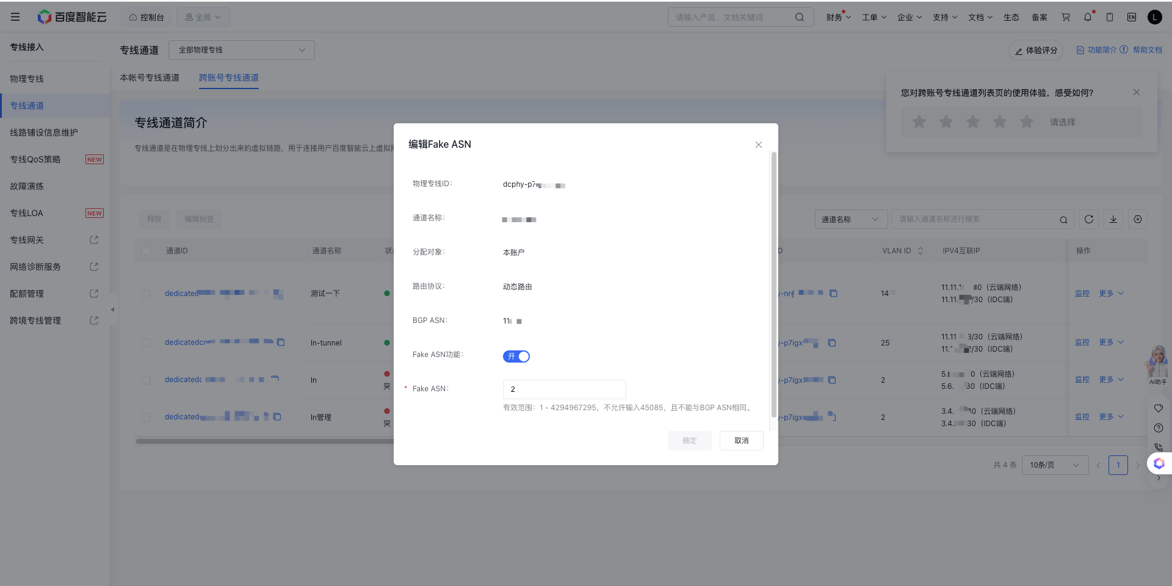
Task: Expand the 财务 menu
Action: pos(839,17)
